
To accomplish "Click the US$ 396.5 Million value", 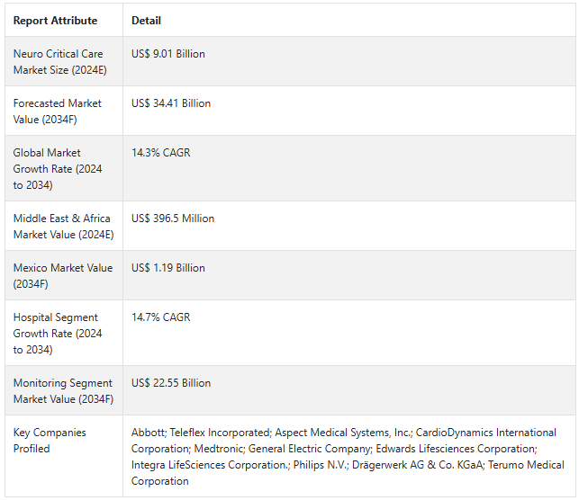I will 173,219.
